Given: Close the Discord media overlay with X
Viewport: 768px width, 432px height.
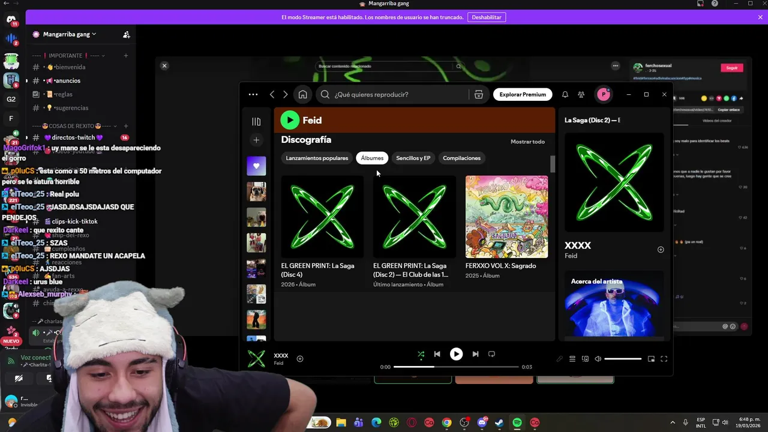Looking at the screenshot, I should (164, 66).
